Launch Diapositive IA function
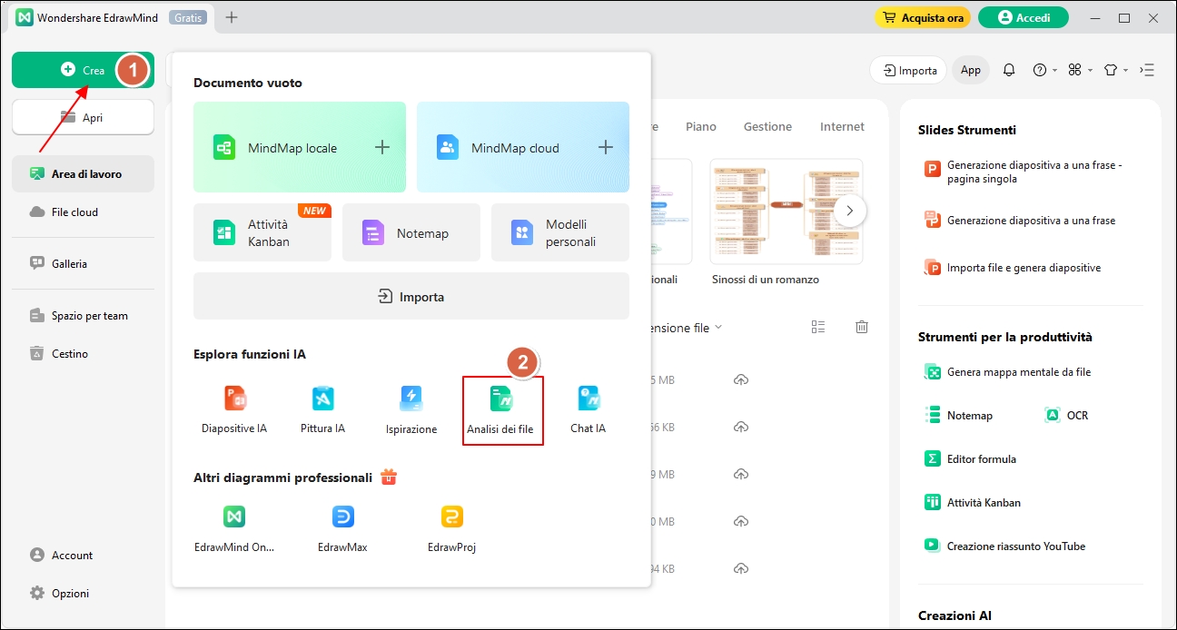 234,409
